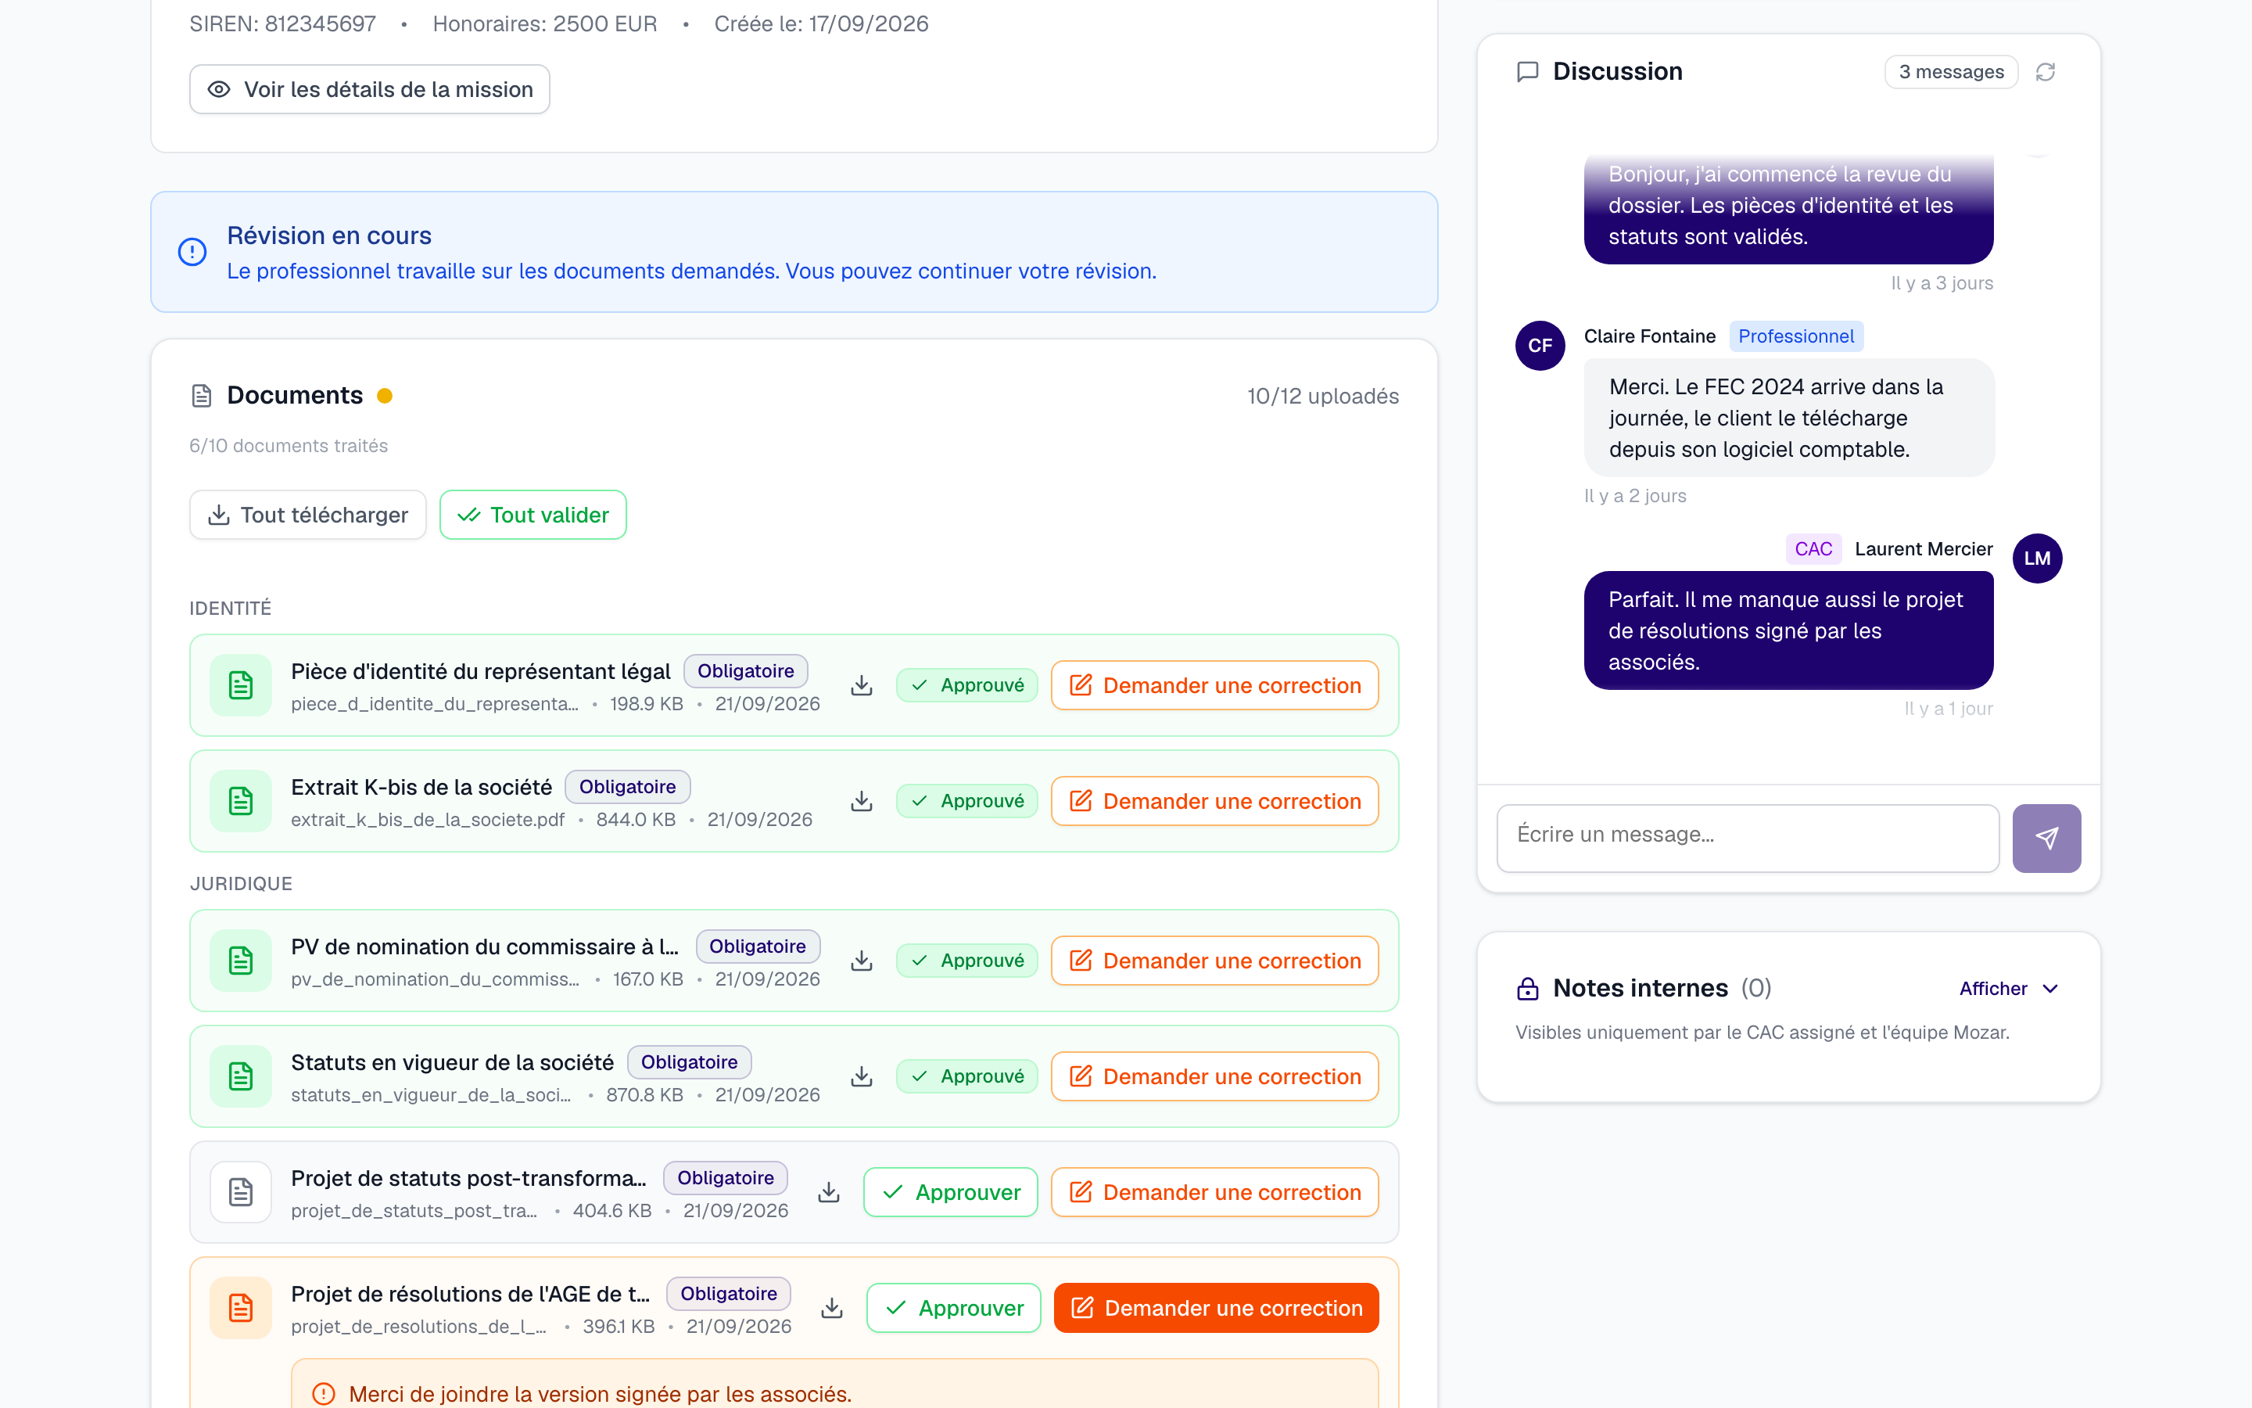Click Tout valider
This screenshot has width=2252, height=1408.
point(533,515)
